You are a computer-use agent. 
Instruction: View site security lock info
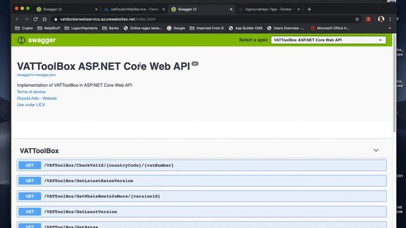coord(55,19)
